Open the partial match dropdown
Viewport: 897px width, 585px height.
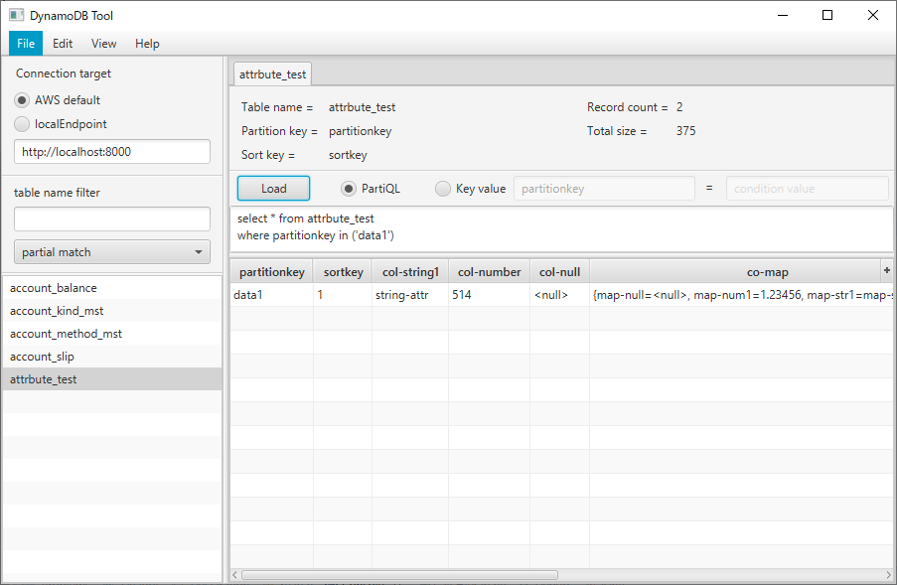[111, 251]
